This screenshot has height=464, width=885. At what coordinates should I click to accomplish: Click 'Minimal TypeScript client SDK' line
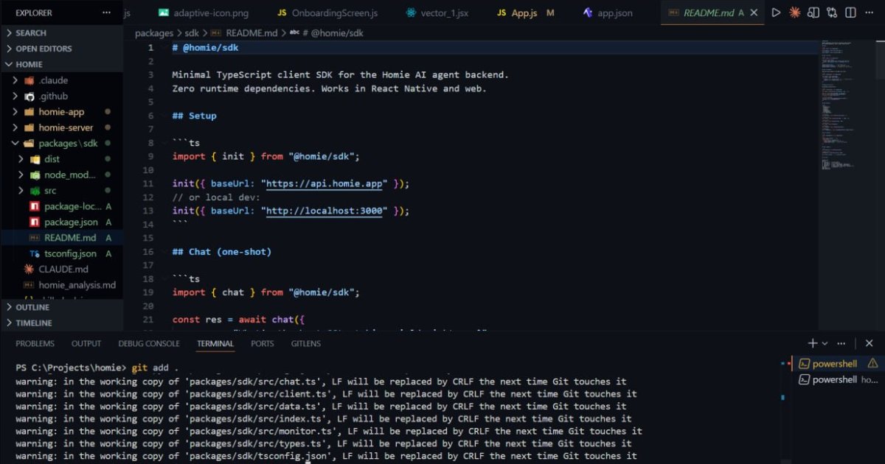[341, 74]
